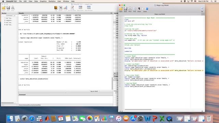Image resolution: width=219 pixels, height=123 pixels.
Task: Open the File menu
Action: tap(20, 1)
